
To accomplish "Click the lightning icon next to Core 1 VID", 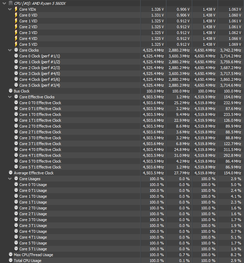I will [x=16, y=21].
